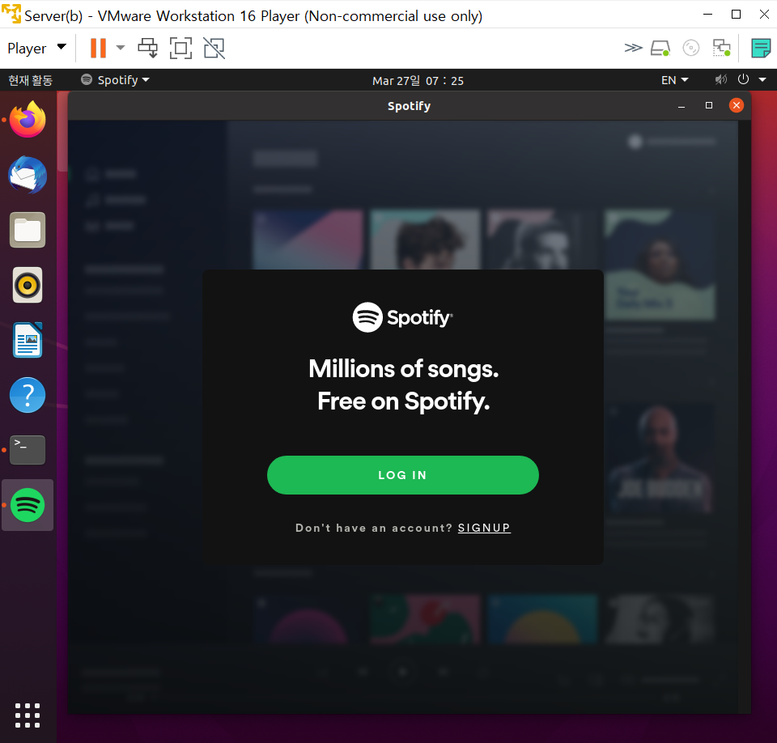Send Ctrl+Alt+Del to the virtual machine
Viewport: 777px width, 743px height.
pyautogui.click(x=147, y=48)
